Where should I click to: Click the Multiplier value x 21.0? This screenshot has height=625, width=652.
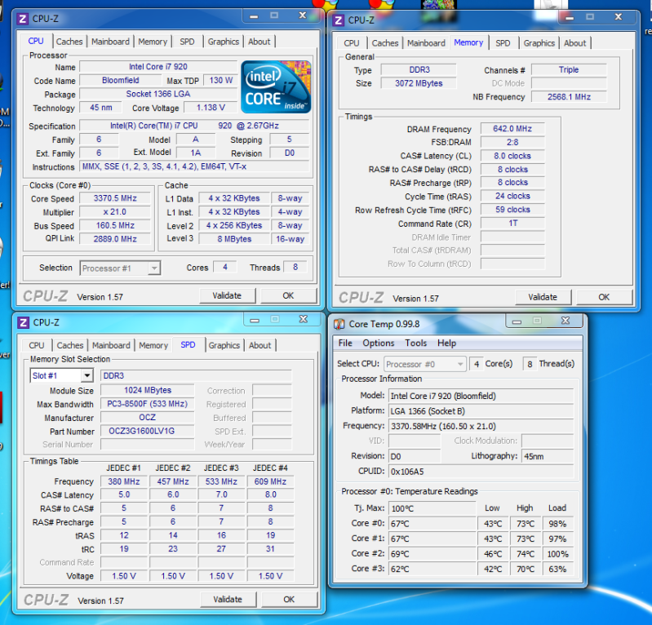click(115, 212)
